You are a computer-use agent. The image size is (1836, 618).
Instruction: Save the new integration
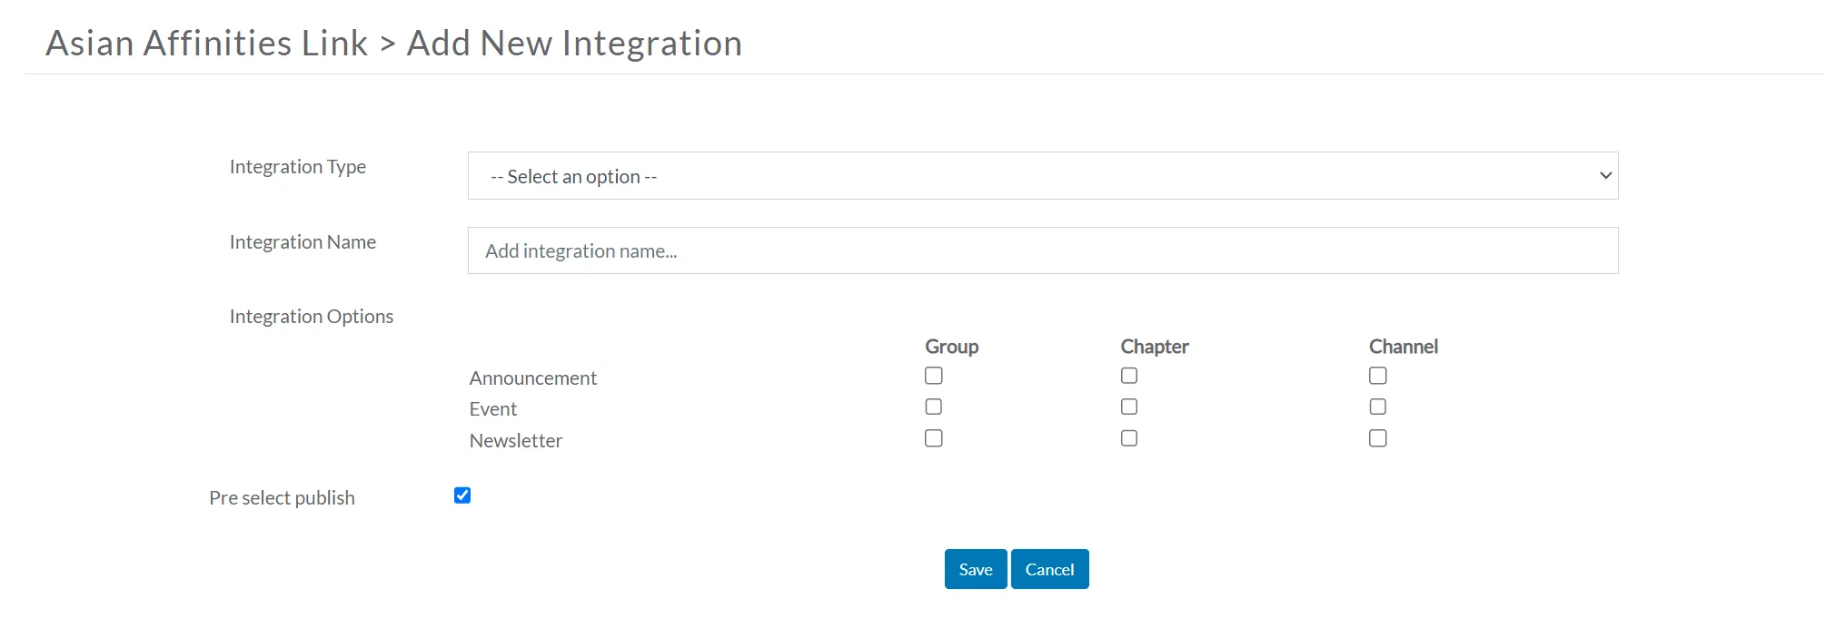click(x=976, y=569)
